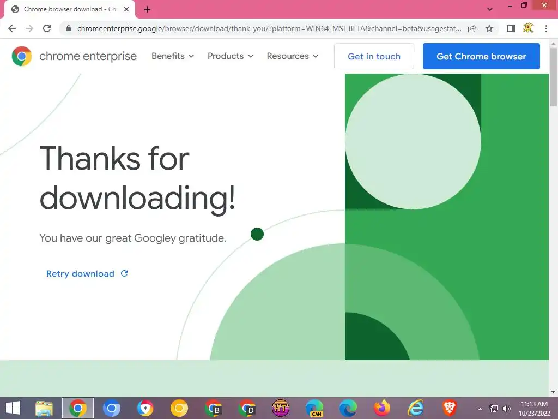Expand the Benefits menu
The height and width of the screenshot is (419, 558).
pos(173,56)
